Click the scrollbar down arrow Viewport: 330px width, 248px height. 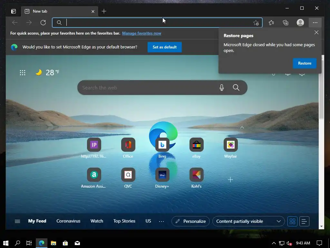pyautogui.click(x=321, y=226)
